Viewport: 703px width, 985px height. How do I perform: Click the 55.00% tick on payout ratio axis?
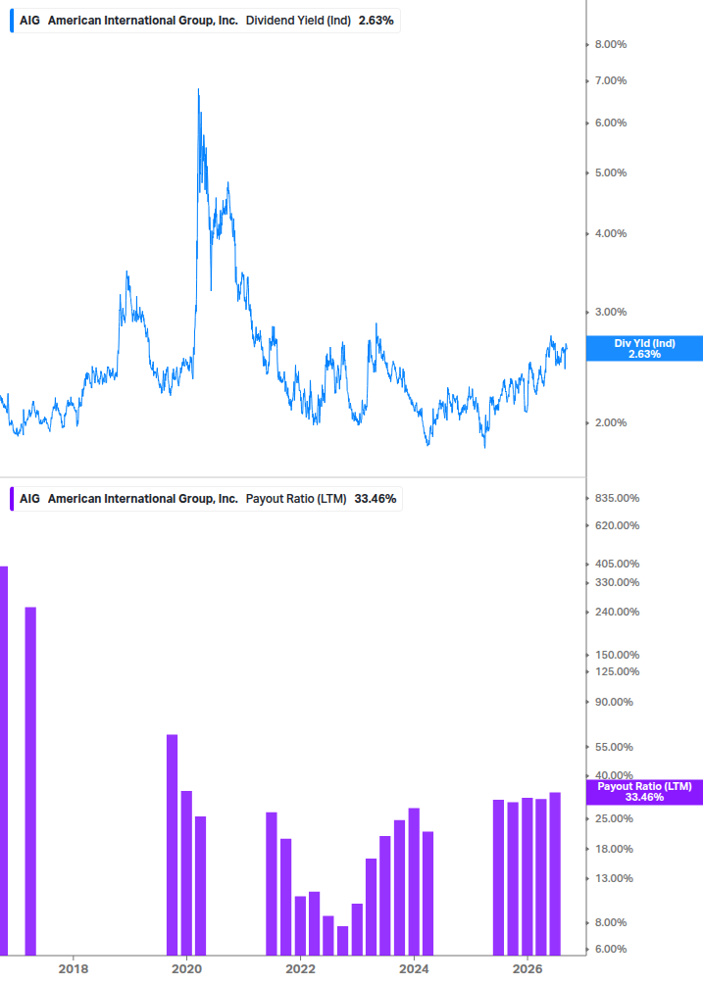tap(614, 748)
